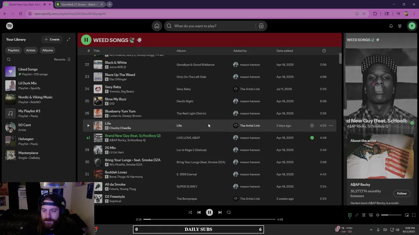Click the Spotify logo in the header
The height and width of the screenshot is (235, 419).
click(9, 26)
